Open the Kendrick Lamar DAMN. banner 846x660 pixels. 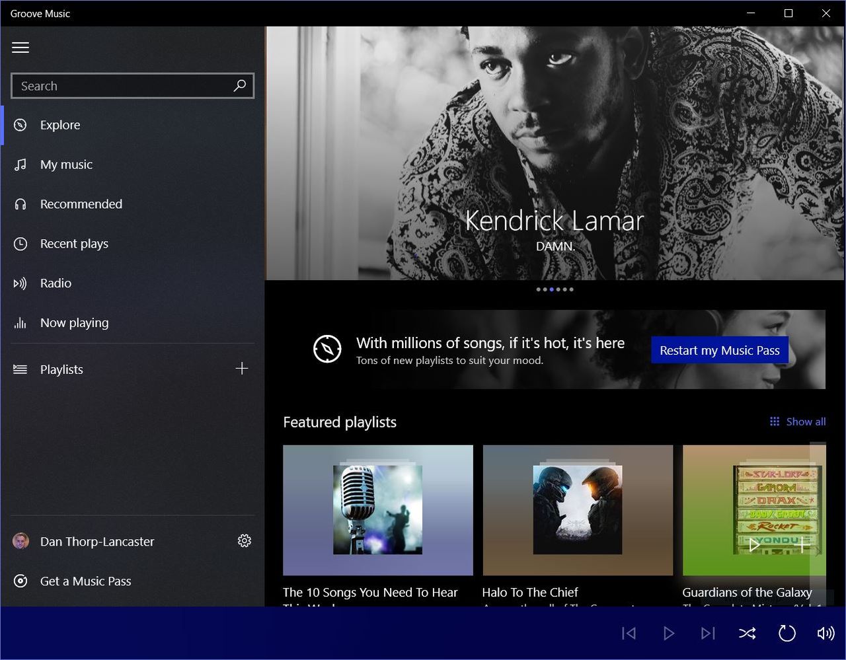555,153
